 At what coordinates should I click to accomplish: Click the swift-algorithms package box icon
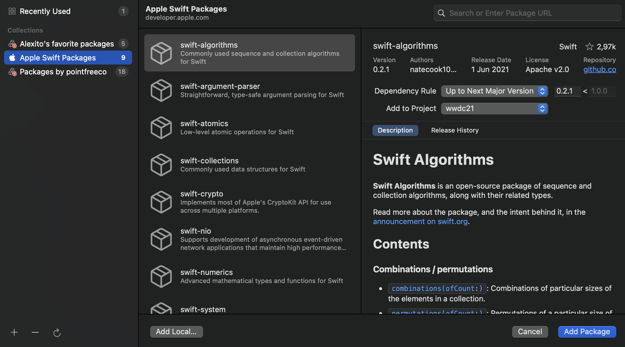click(161, 53)
